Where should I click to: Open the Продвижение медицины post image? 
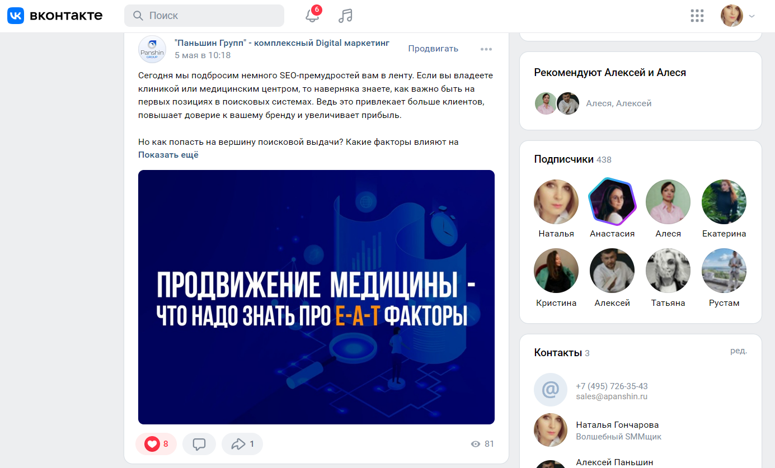tap(316, 297)
